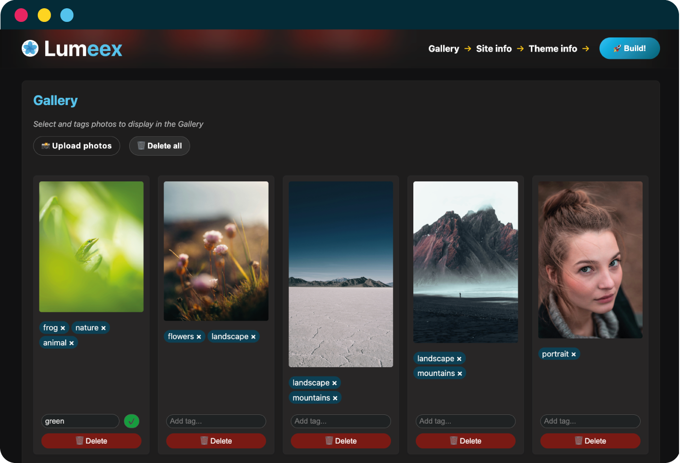Click Upload photos button

coord(77,146)
